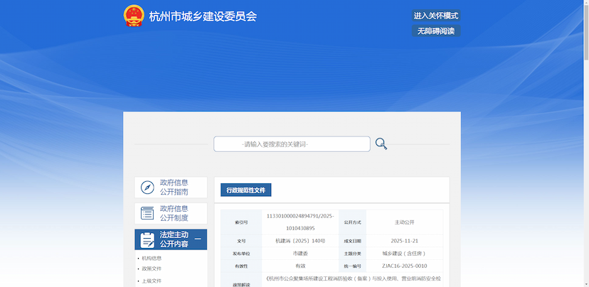Click the 公开方式 label cell
The image size is (589, 287).
point(352,222)
